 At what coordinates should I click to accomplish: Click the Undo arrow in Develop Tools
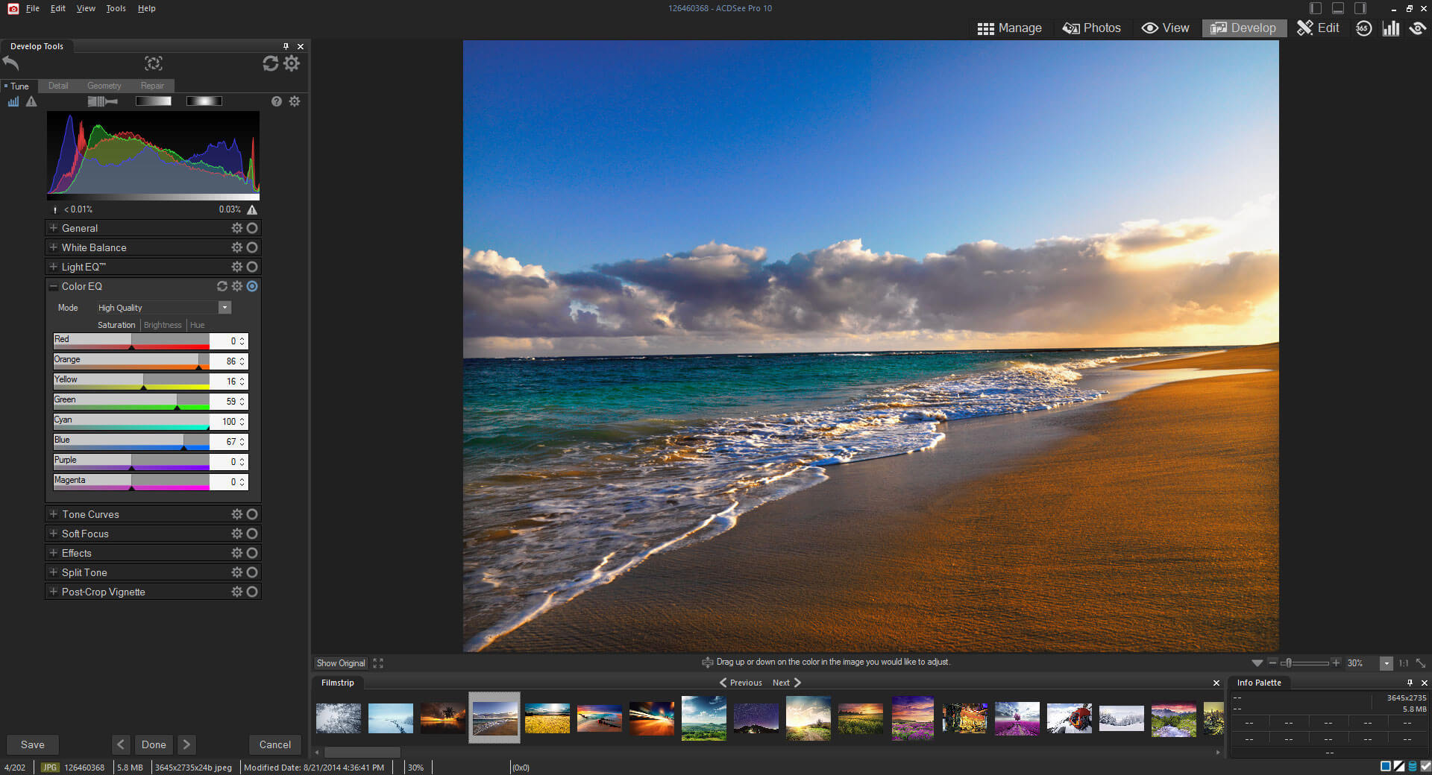10,64
